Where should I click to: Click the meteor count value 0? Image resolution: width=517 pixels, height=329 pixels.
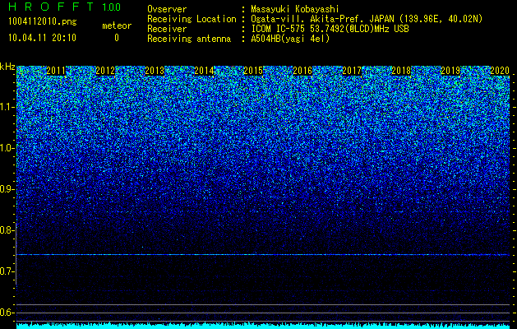(x=117, y=38)
